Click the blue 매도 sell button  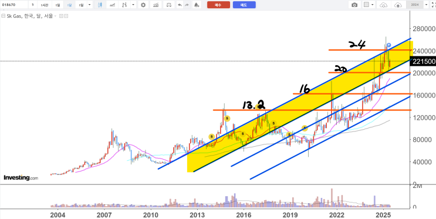point(244,5)
